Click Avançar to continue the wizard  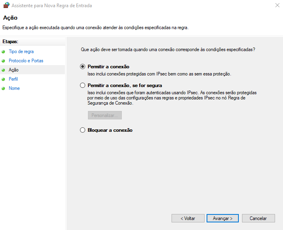tap(222, 218)
